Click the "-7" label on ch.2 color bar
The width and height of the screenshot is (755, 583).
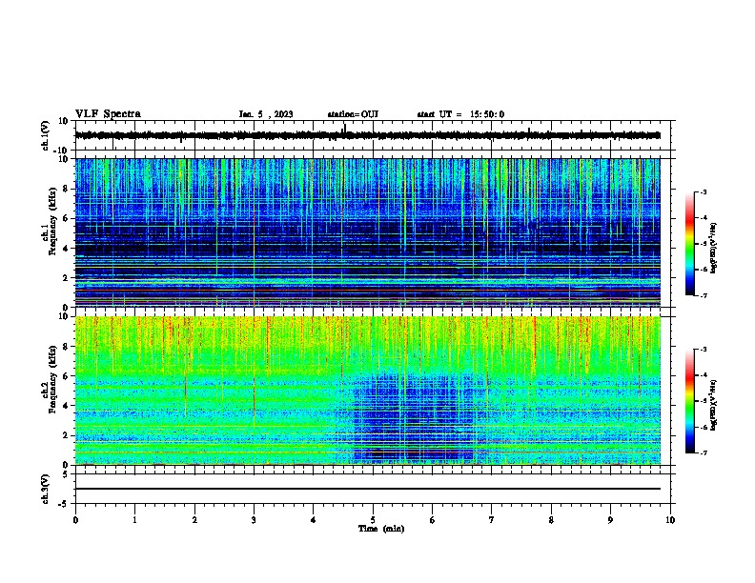(703, 452)
